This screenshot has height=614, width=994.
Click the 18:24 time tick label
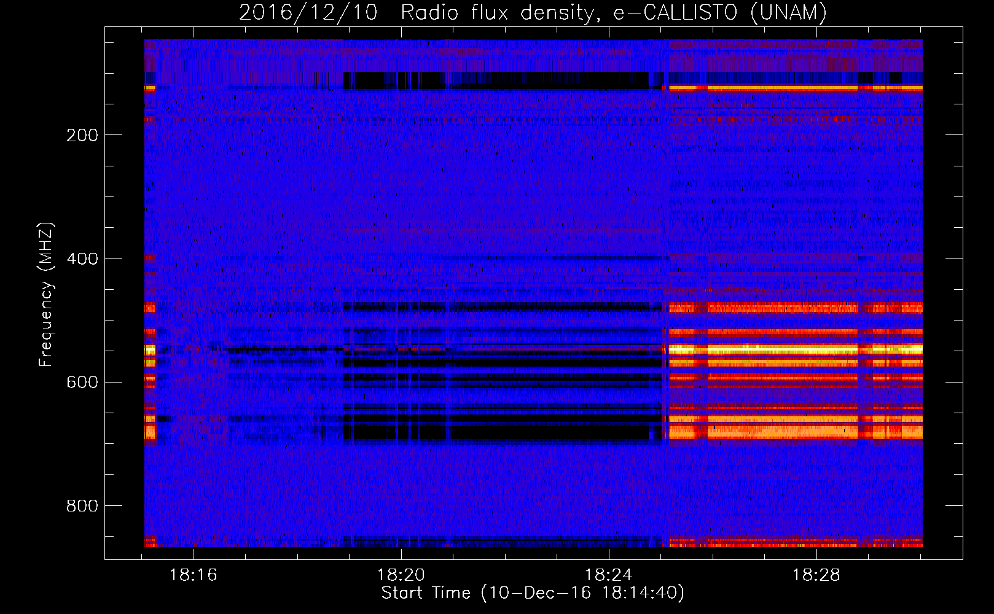[x=609, y=575]
